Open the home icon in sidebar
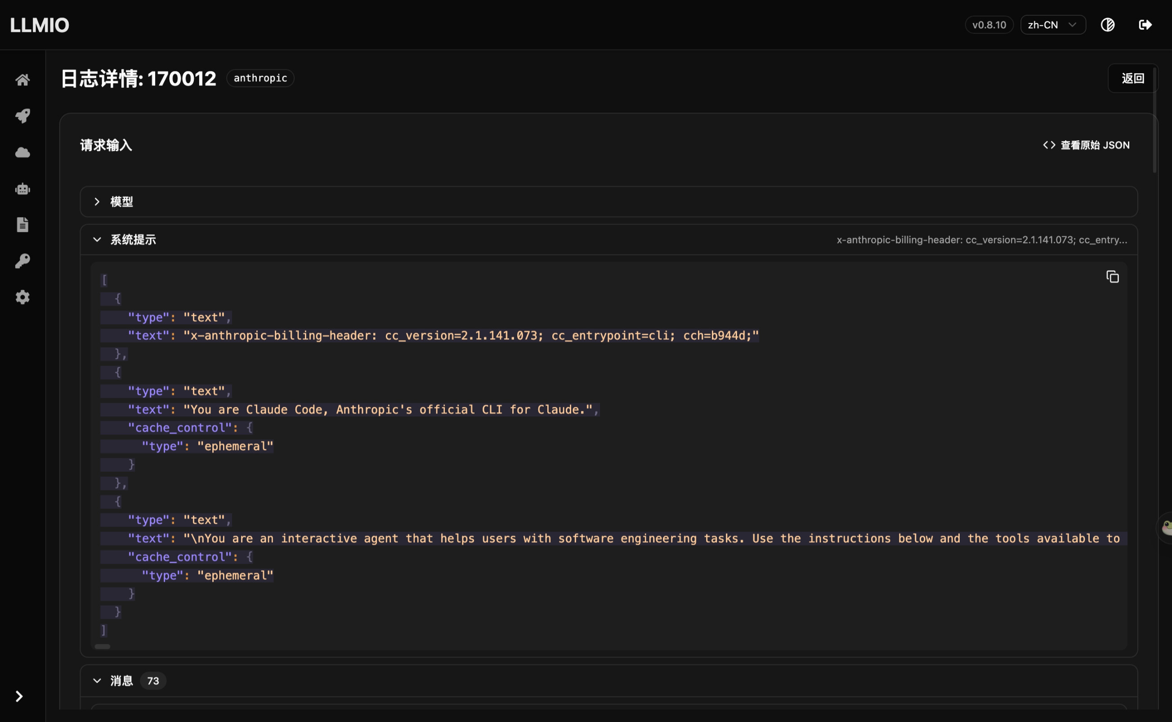This screenshot has width=1172, height=722. (x=22, y=80)
